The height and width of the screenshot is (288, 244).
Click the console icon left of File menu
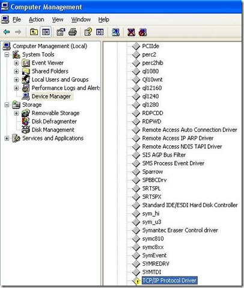pyautogui.click(x=5, y=19)
